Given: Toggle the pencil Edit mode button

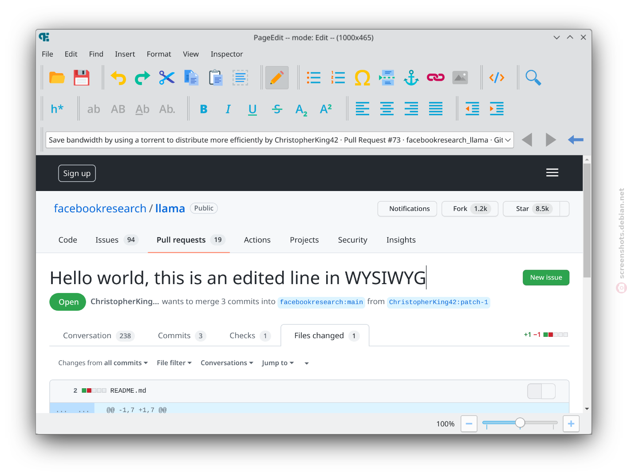Looking at the screenshot, I should pyautogui.click(x=277, y=78).
